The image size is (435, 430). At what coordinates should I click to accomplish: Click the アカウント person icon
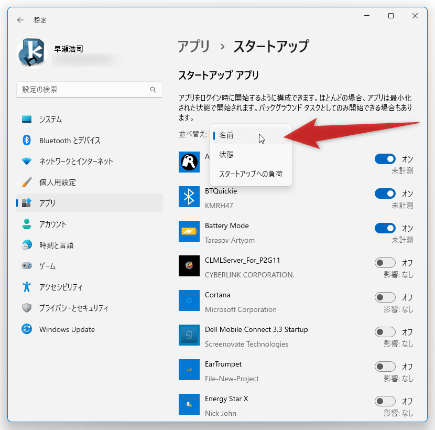27,224
